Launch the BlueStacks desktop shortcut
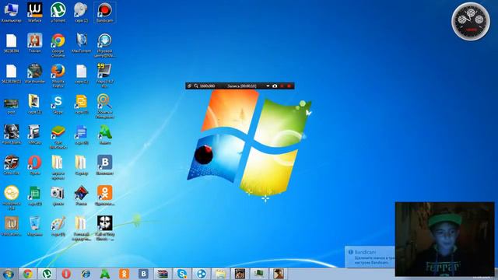Screen dimensions: 498x280 click(x=58, y=137)
